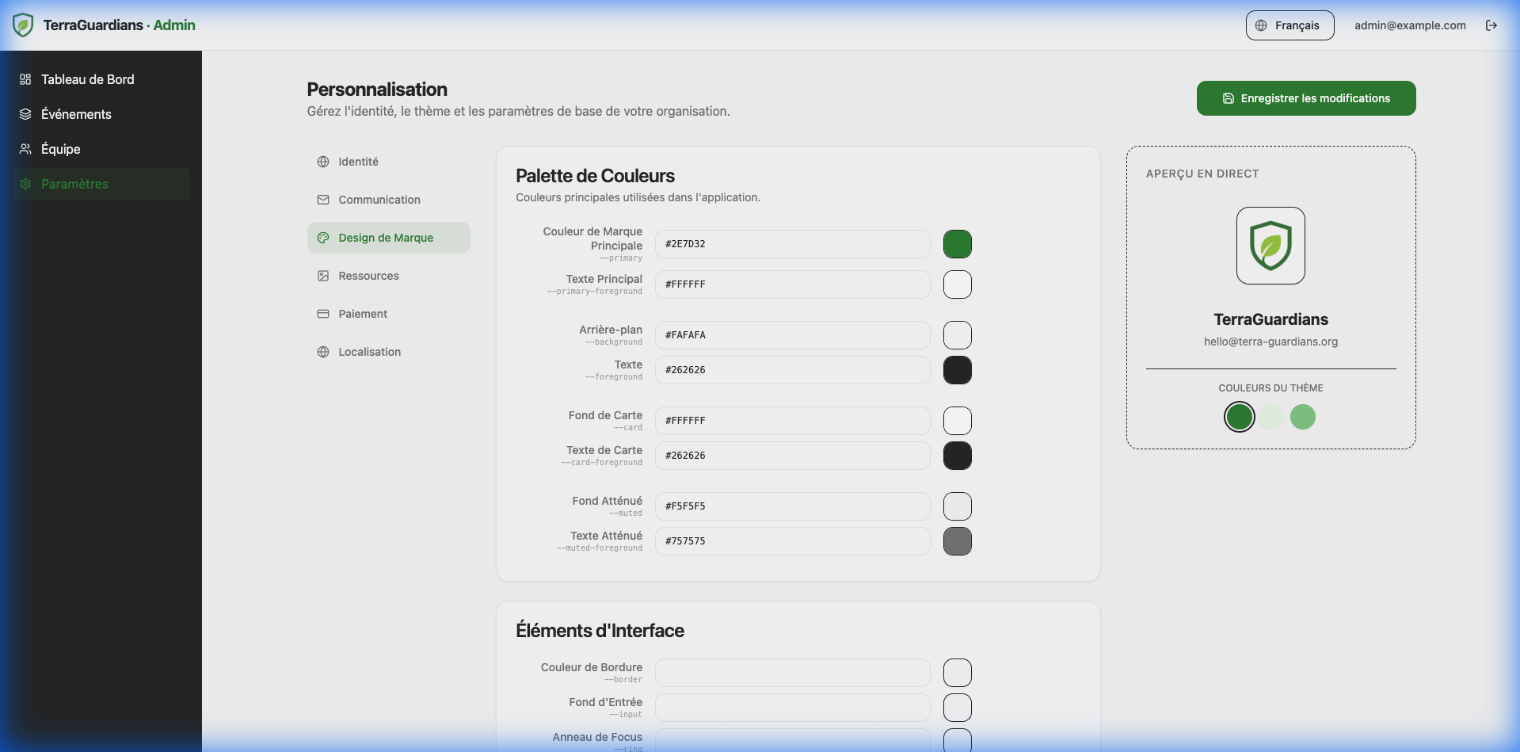This screenshot has height=752, width=1520.
Task: Click the Ressources image icon
Action: (x=323, y=276)
